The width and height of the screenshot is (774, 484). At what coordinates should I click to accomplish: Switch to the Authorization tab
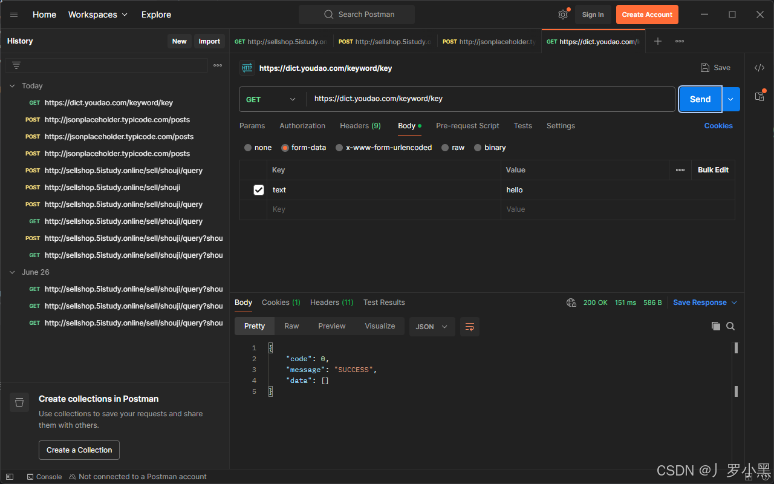click(302, 126)
